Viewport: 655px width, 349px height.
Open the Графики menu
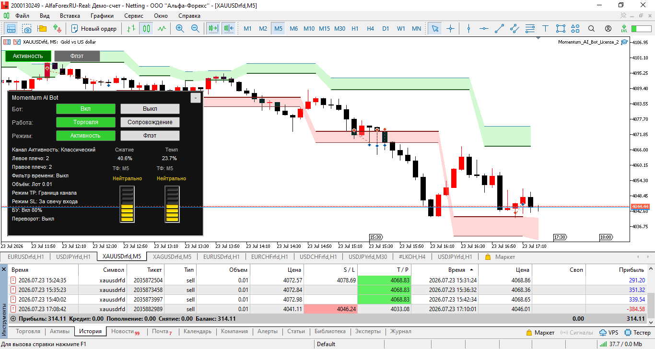point(102,15)
